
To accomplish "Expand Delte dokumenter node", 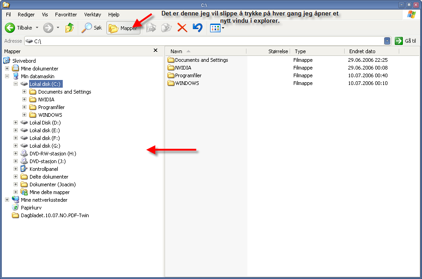I will (x=15, y=177).
